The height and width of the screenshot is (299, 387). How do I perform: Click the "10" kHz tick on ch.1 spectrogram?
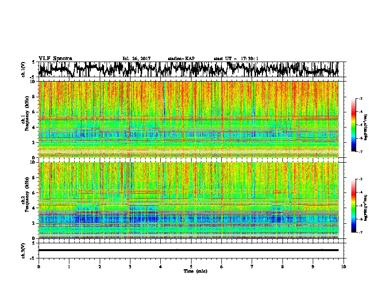coord(34,82)
